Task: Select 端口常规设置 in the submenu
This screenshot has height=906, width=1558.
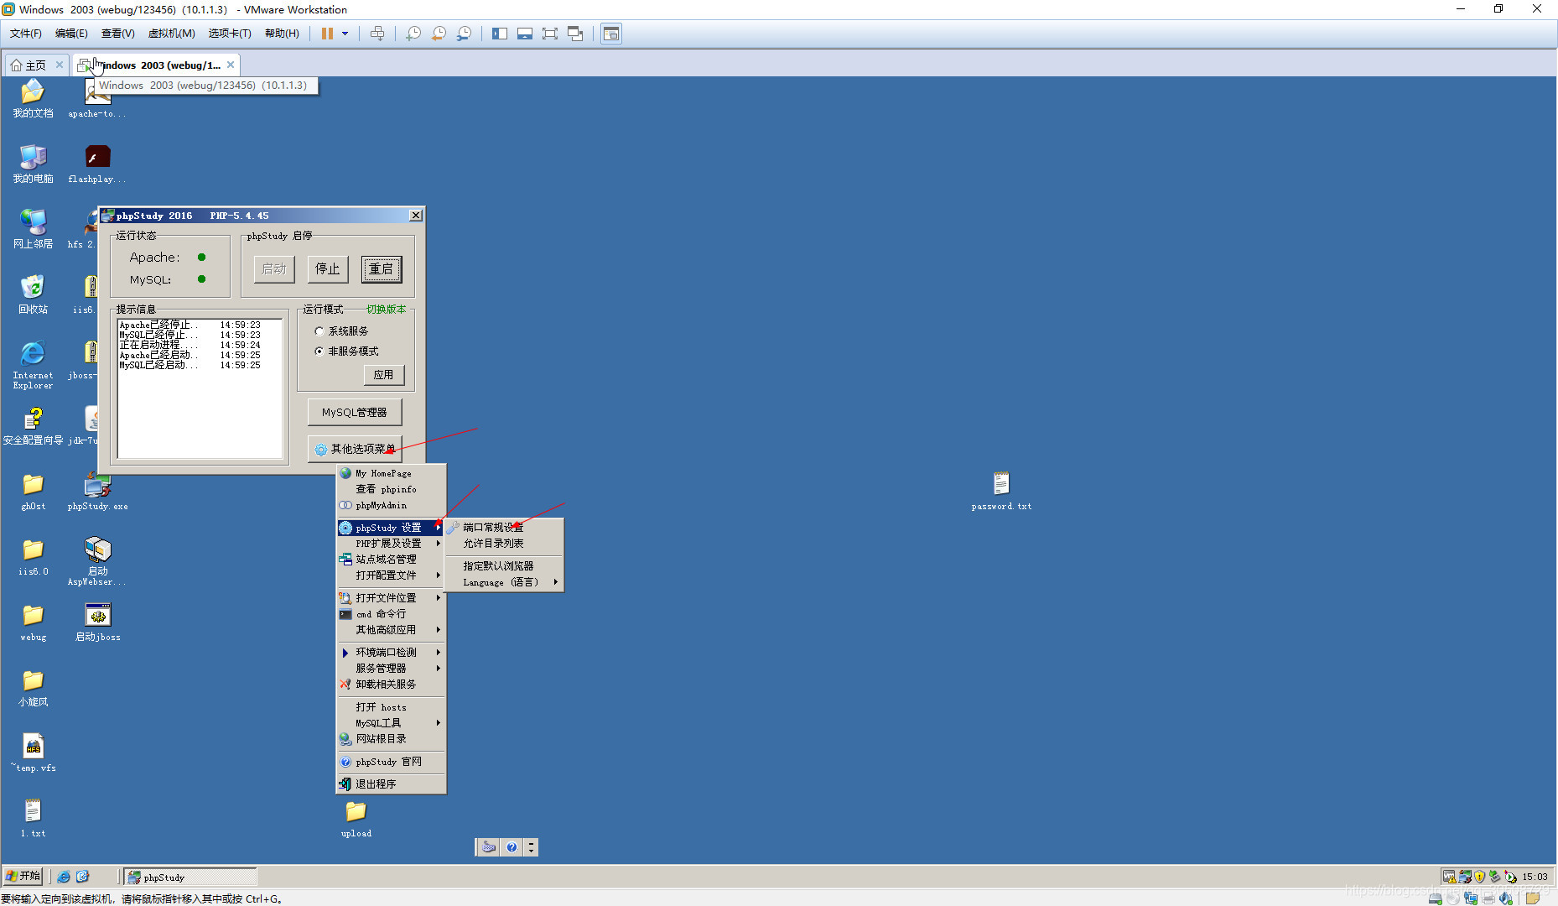Action: (503, 528)
